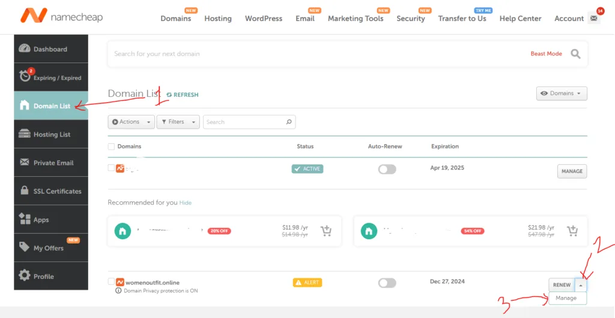Click the search magnifier icon in domain search
Screen dimensions: 615x318
[575, 54]
